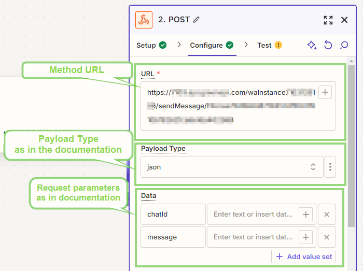
Task: Click the search comment icon
Action: 344,45
